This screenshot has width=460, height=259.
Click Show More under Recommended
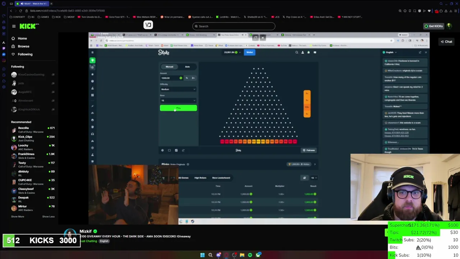(x=18, y=217)
